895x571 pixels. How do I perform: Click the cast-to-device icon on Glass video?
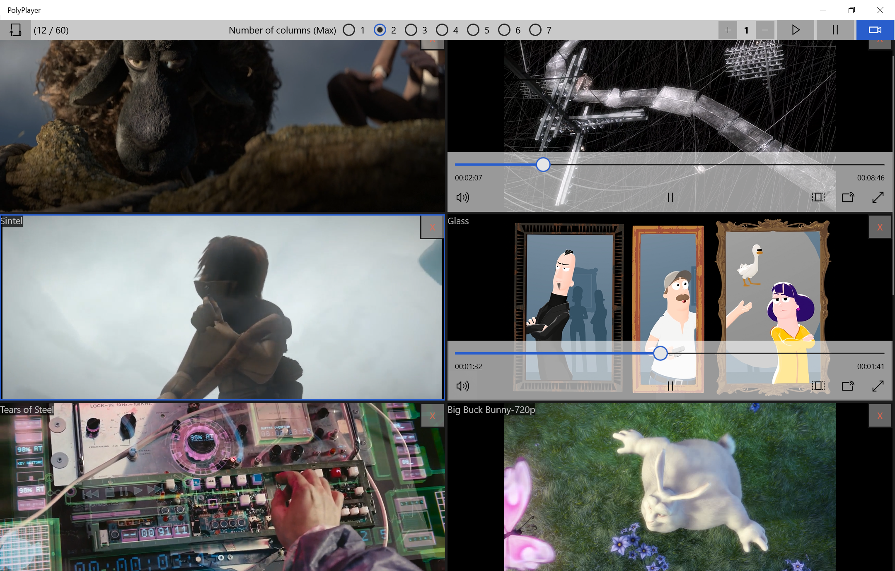pyautogui.click(x=848, y=386)
